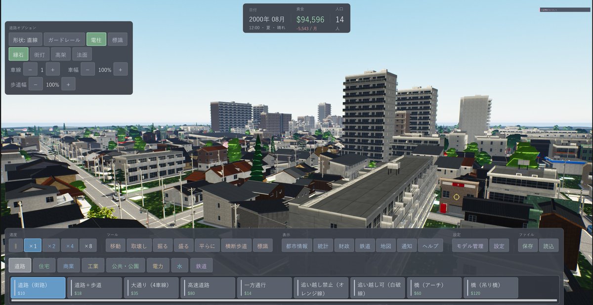
Task: Switch to the 商業 category tab
Action: tap(68, 266)
